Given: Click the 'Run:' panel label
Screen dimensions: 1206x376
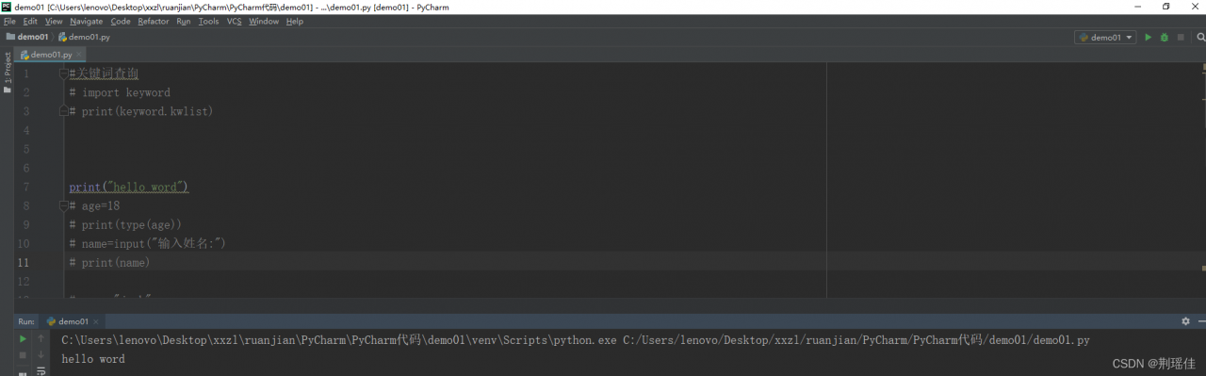Looking at the screenshot, I should pyautogui.click(x=26, y=321).
